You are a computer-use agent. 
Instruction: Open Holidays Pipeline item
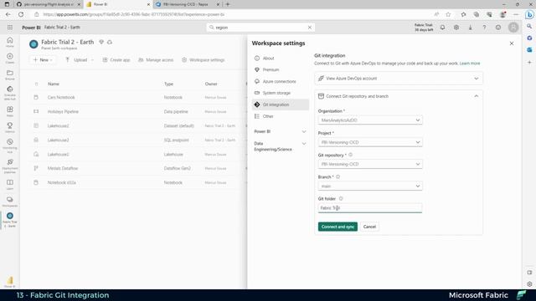pos(63,111)
